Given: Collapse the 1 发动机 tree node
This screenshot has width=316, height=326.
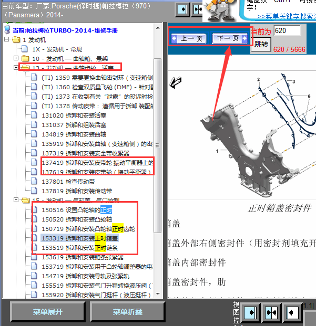Looking at the screenshot, I should point(7,39).
